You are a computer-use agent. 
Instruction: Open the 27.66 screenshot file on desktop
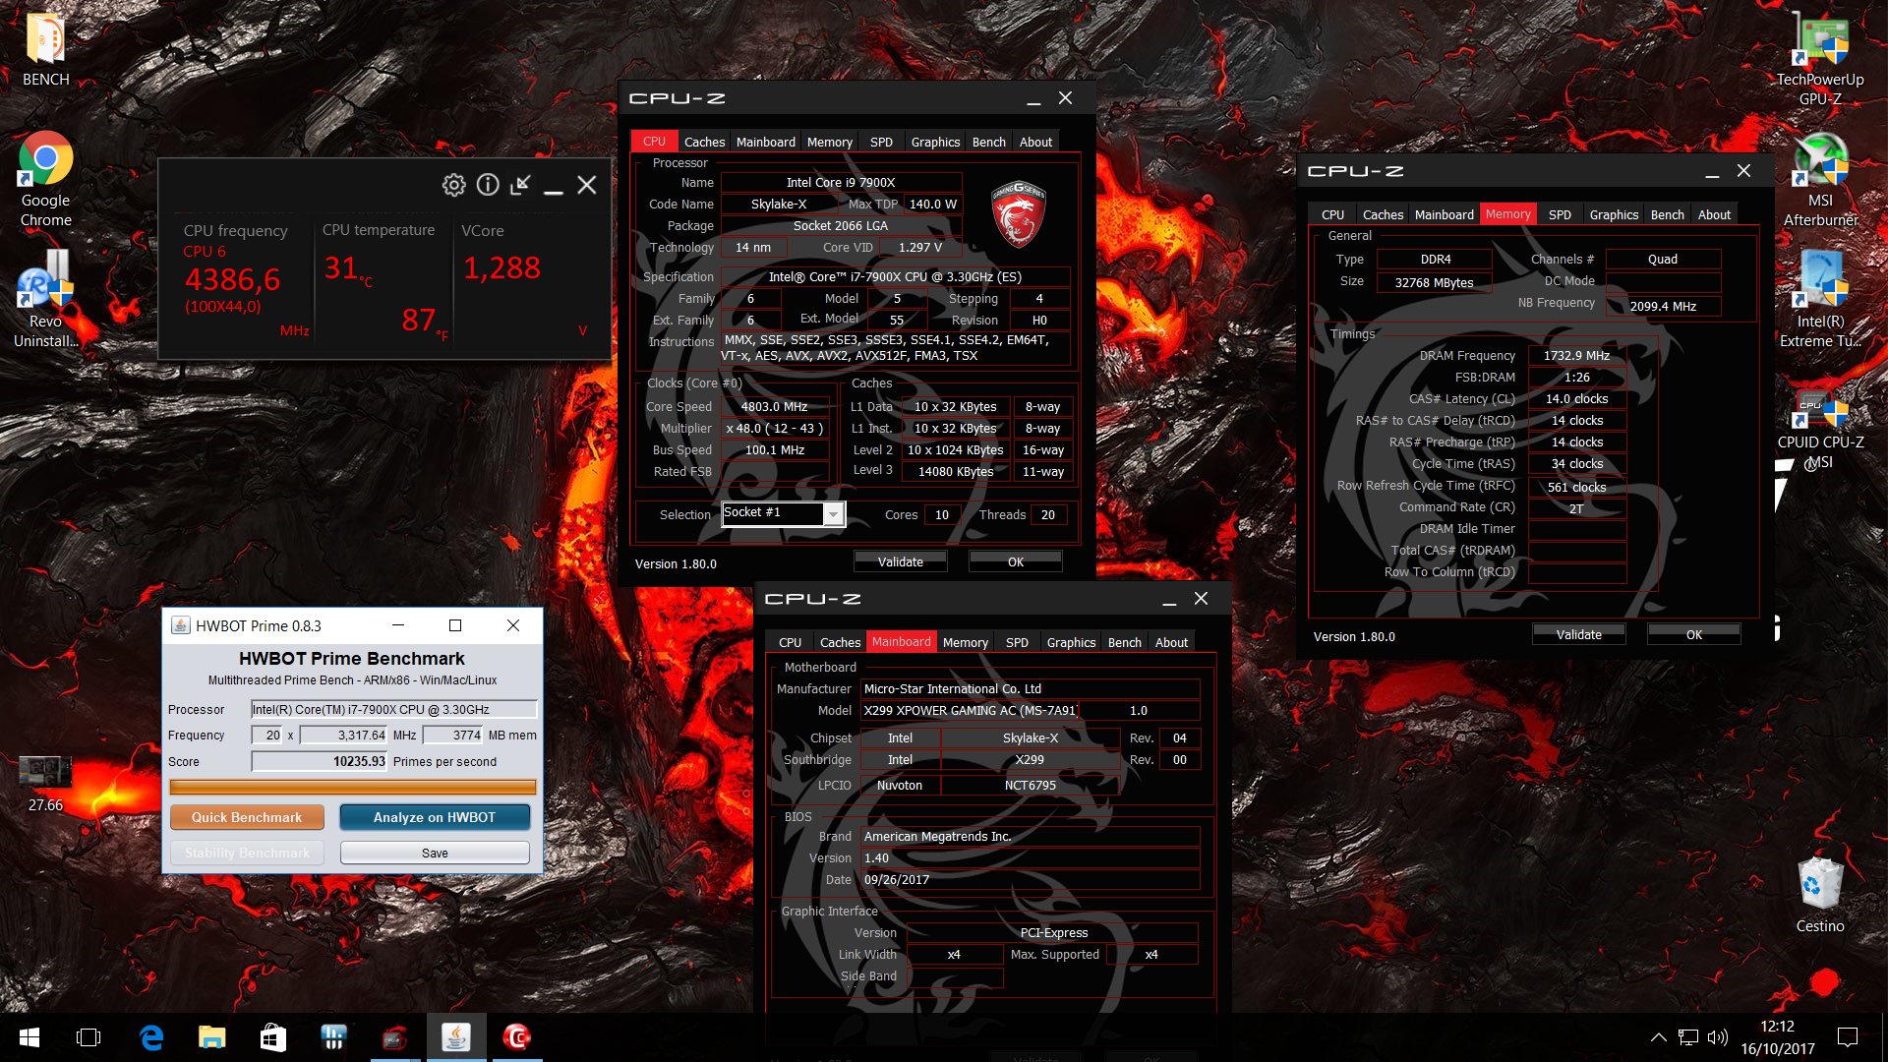(45, 784)
